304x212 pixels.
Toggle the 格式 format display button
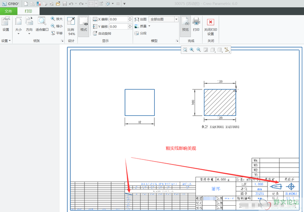click(x=84, y=26)
